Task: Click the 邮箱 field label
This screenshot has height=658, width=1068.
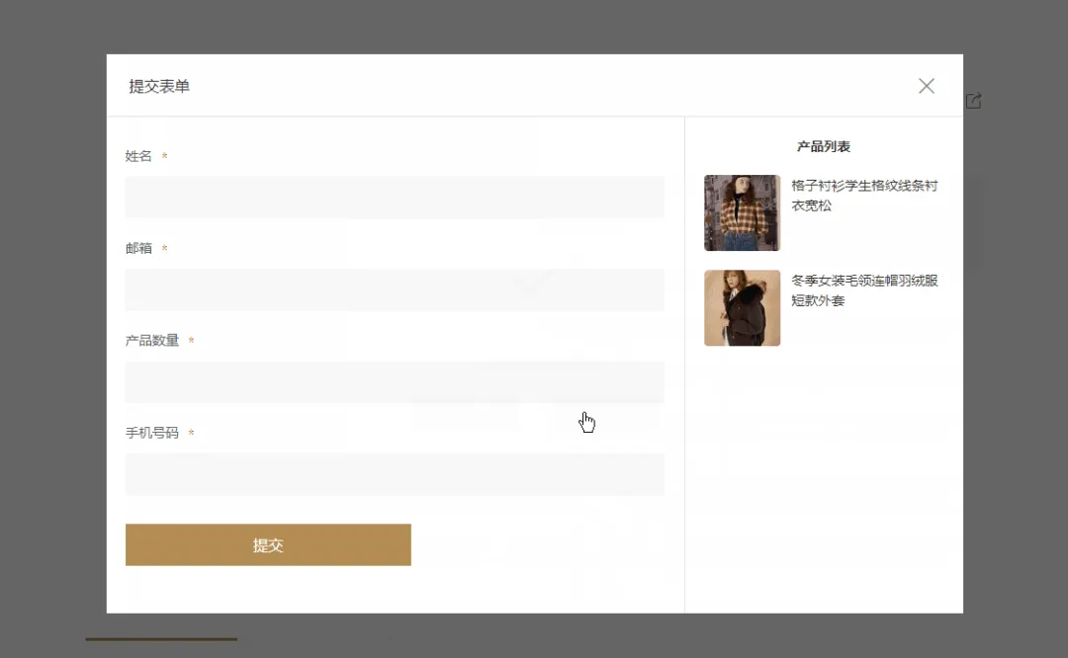Action: tap(138, 248)
